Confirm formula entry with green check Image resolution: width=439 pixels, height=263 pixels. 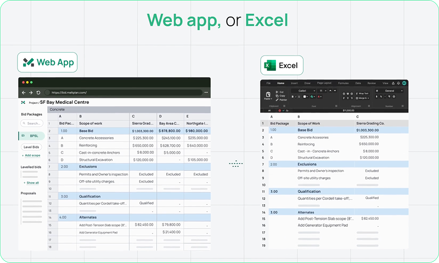click(283, 110)
